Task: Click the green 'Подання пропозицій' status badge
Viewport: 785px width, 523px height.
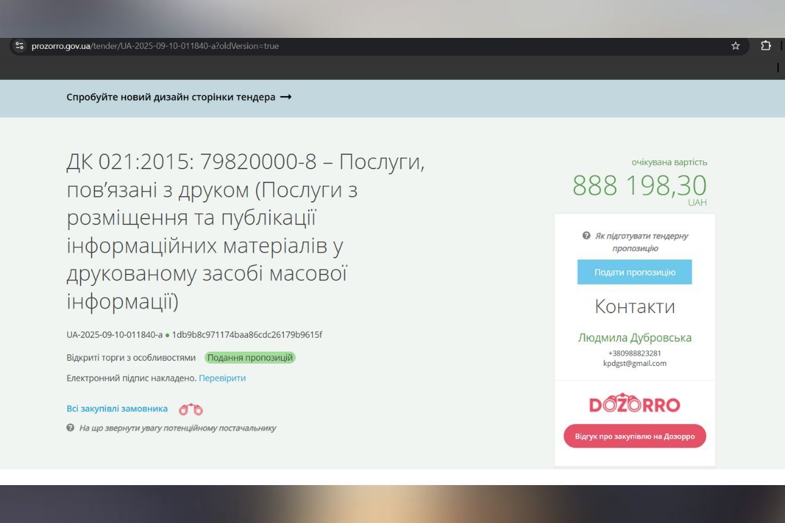Action: pos(251,357)
